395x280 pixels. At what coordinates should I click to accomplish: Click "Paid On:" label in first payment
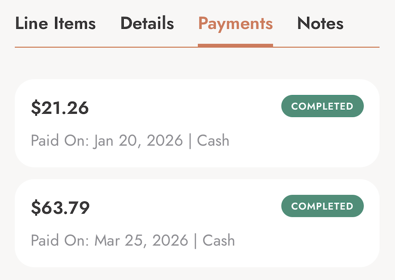[x=60, y=141]
